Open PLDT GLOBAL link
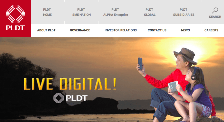The image size is (224, 122). point(150,12)
